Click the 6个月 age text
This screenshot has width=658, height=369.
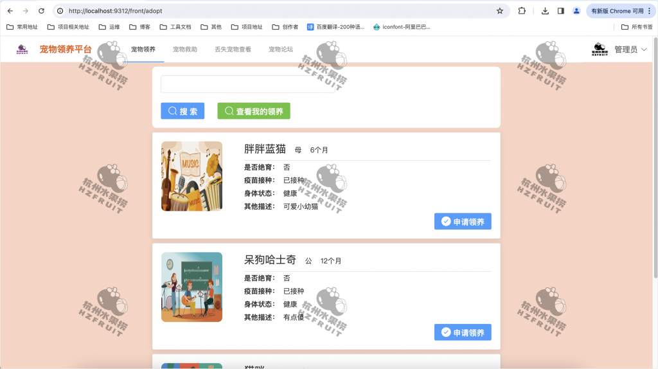[x=319, y=150]
